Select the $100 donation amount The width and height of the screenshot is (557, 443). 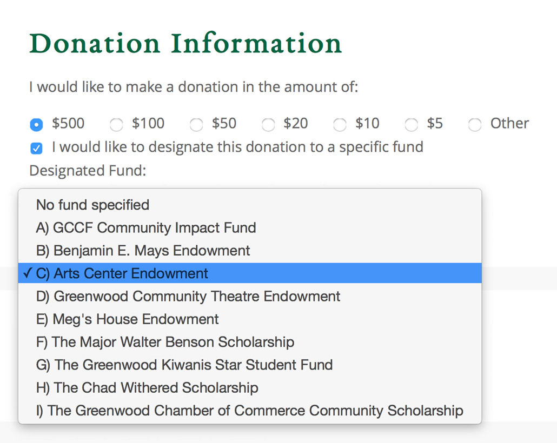[116, 125]
